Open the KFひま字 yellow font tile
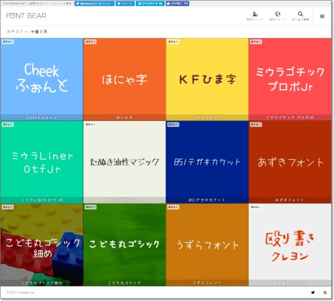Screen dimensions: 334x301 [x=207, y=78]
